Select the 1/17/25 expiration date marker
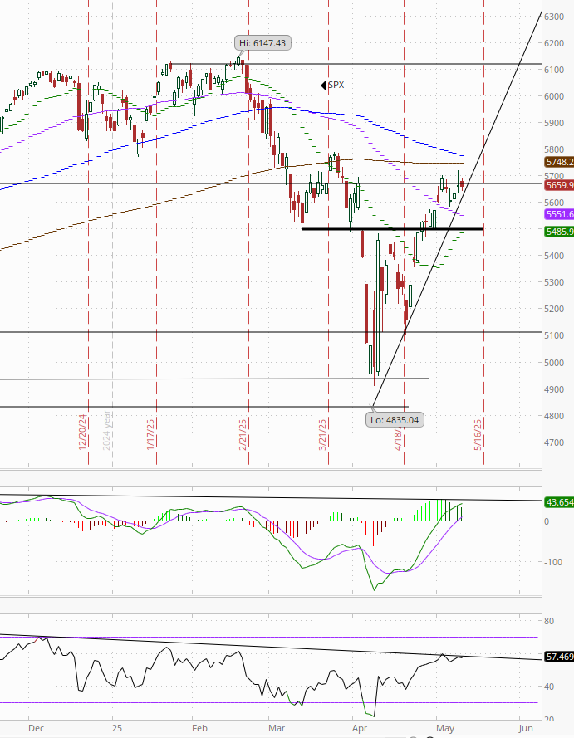 point(150,434)
